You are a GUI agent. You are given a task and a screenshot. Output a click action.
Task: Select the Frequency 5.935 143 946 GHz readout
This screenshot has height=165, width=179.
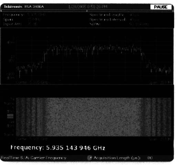58,148
